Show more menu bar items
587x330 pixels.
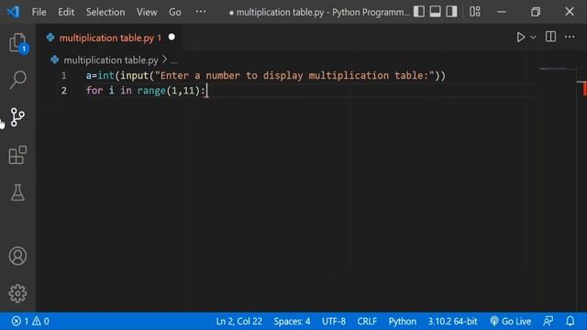[x=201, y=12]
